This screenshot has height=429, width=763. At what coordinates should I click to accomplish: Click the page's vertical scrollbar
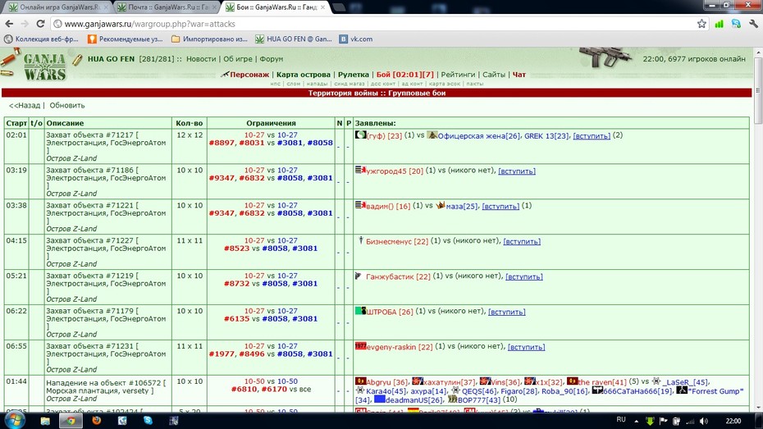click(x=757, y=230)
